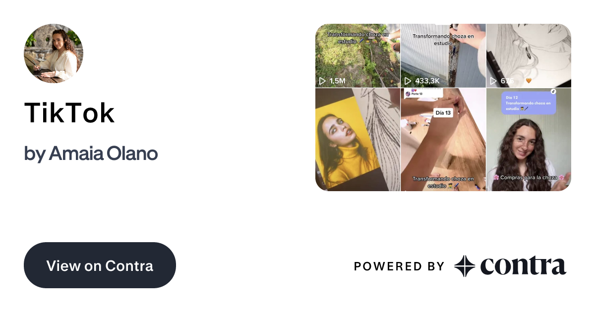Click the contra wordmark text
Screen dimensions: 595x312
(x=523, y=266)
